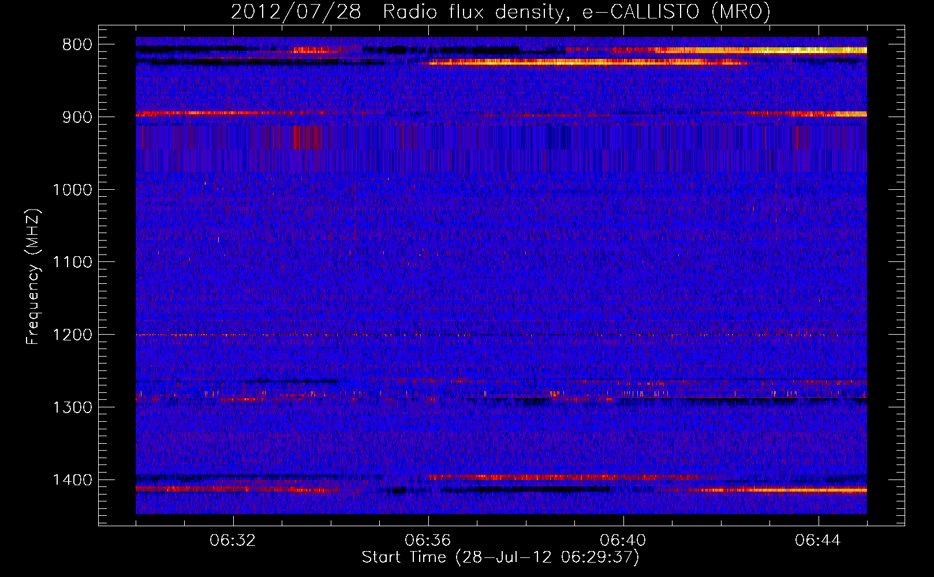Select the 1300 frequency axis label
The width and height of the screenshot is (934, 577).
point(72,407)
